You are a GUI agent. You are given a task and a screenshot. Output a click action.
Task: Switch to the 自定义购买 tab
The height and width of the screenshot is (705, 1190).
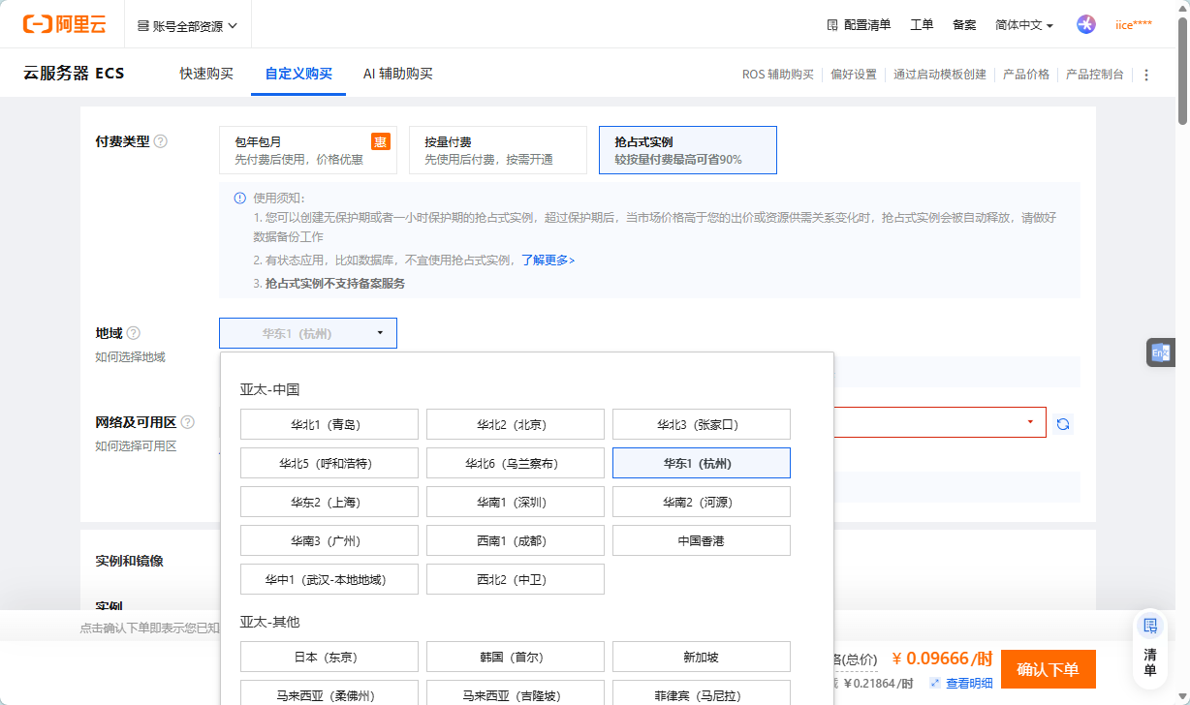click(x=298, y=74)
